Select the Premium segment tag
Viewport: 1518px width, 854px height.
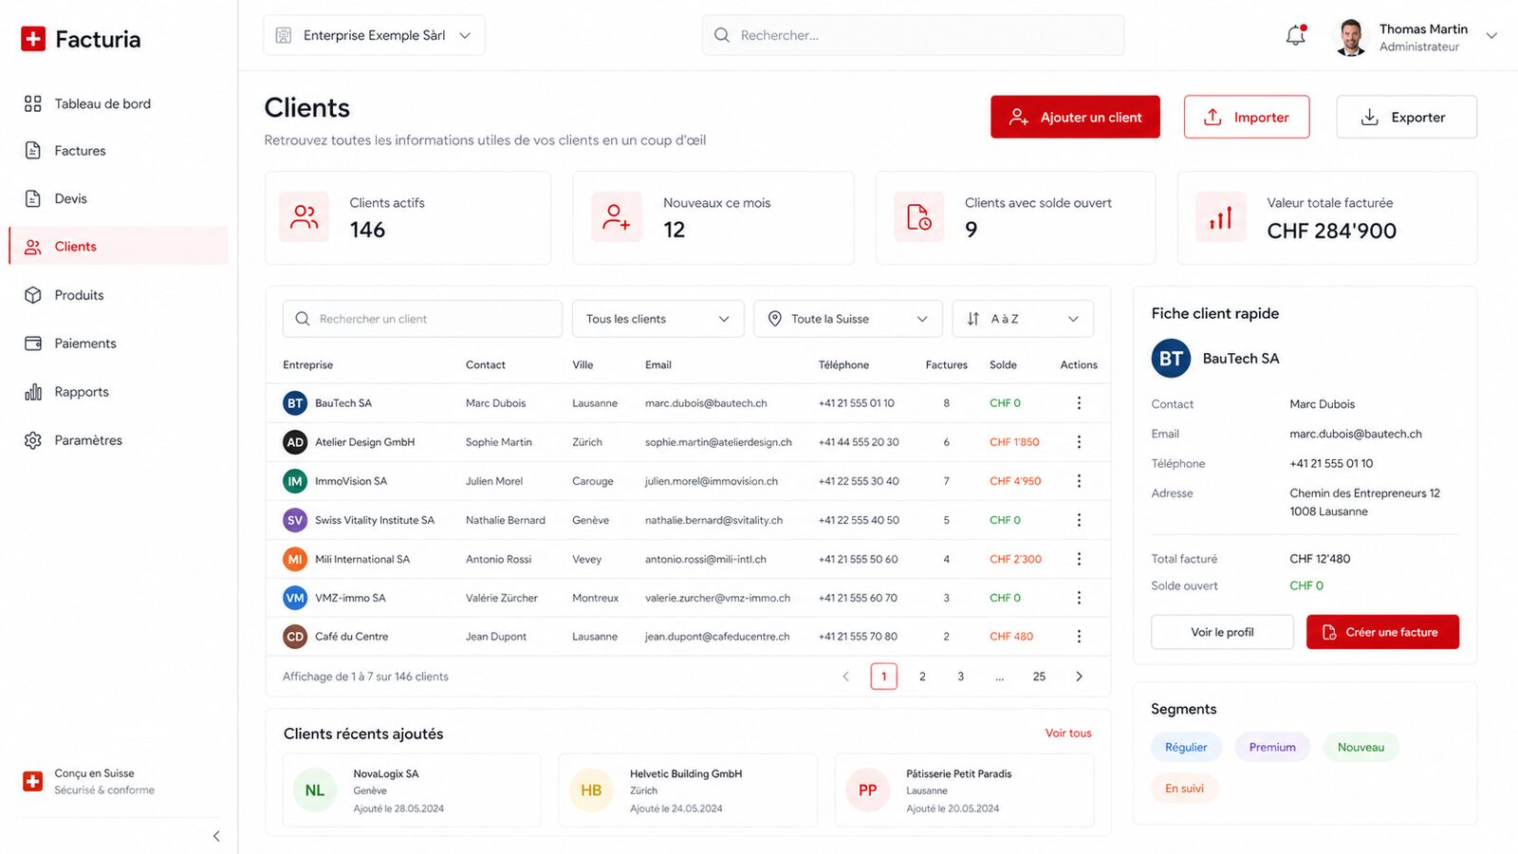click(x=1272, y=748)
